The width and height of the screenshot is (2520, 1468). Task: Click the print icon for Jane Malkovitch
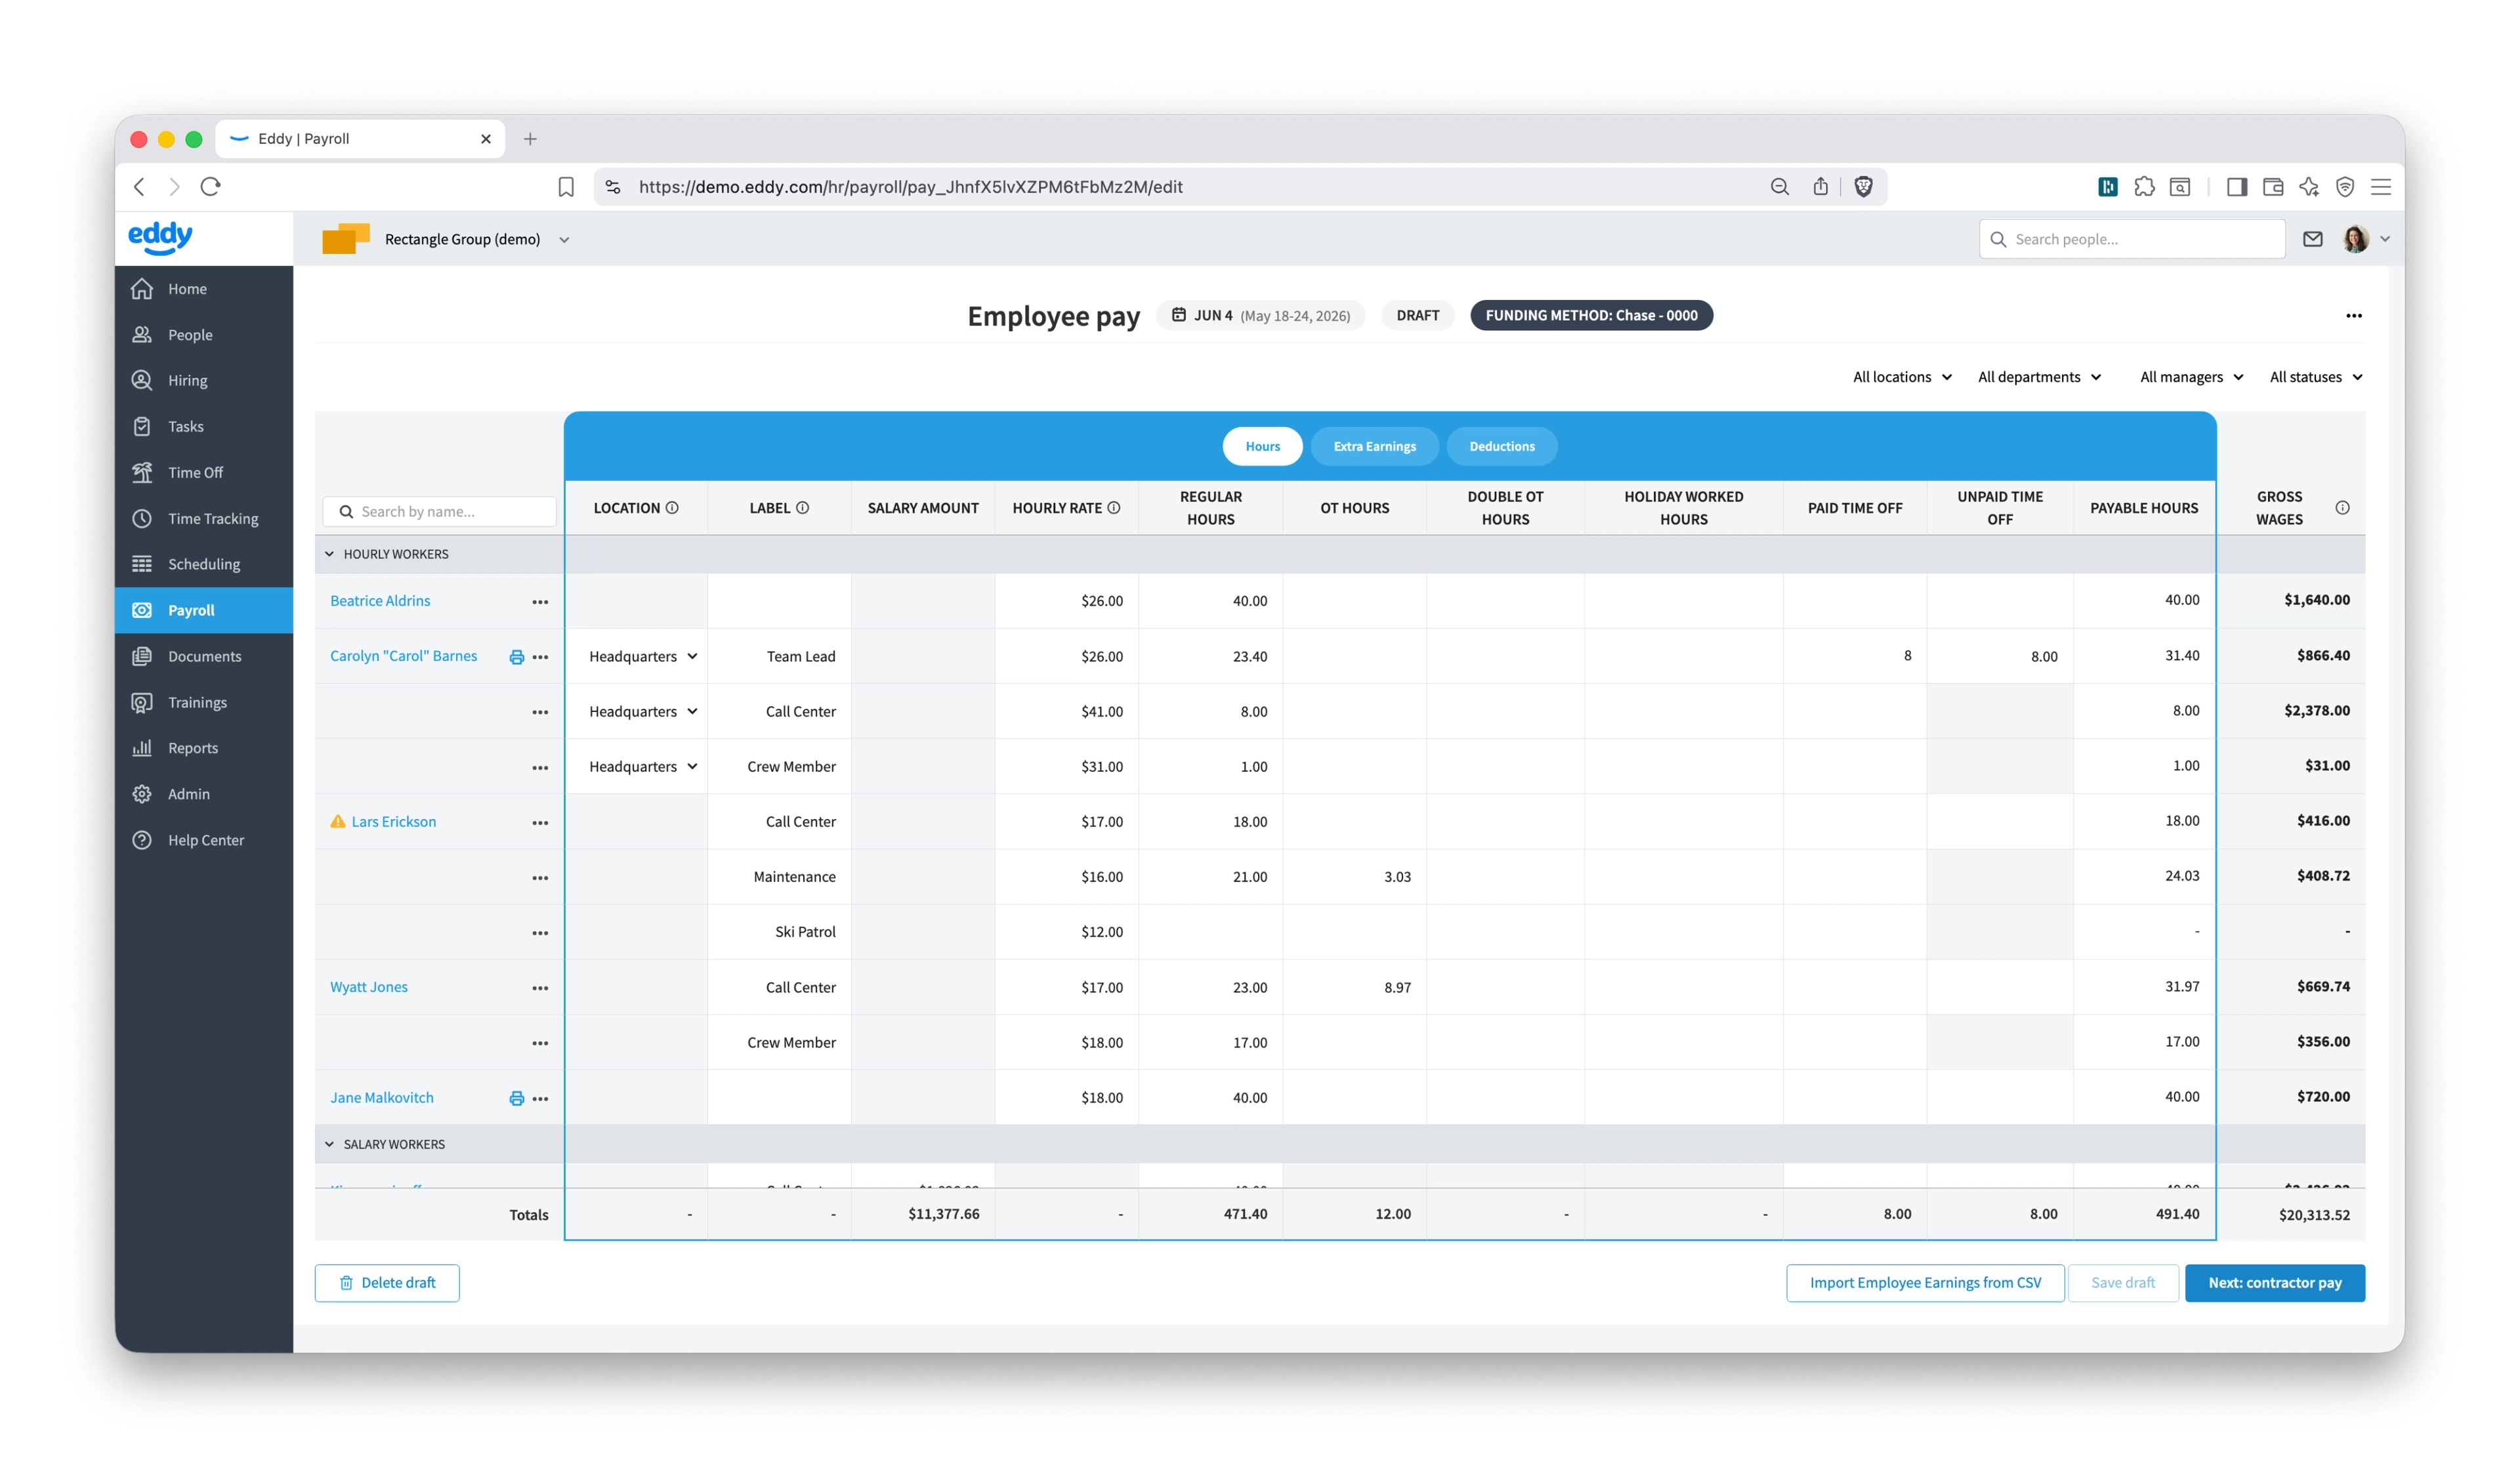(516, 1098)
